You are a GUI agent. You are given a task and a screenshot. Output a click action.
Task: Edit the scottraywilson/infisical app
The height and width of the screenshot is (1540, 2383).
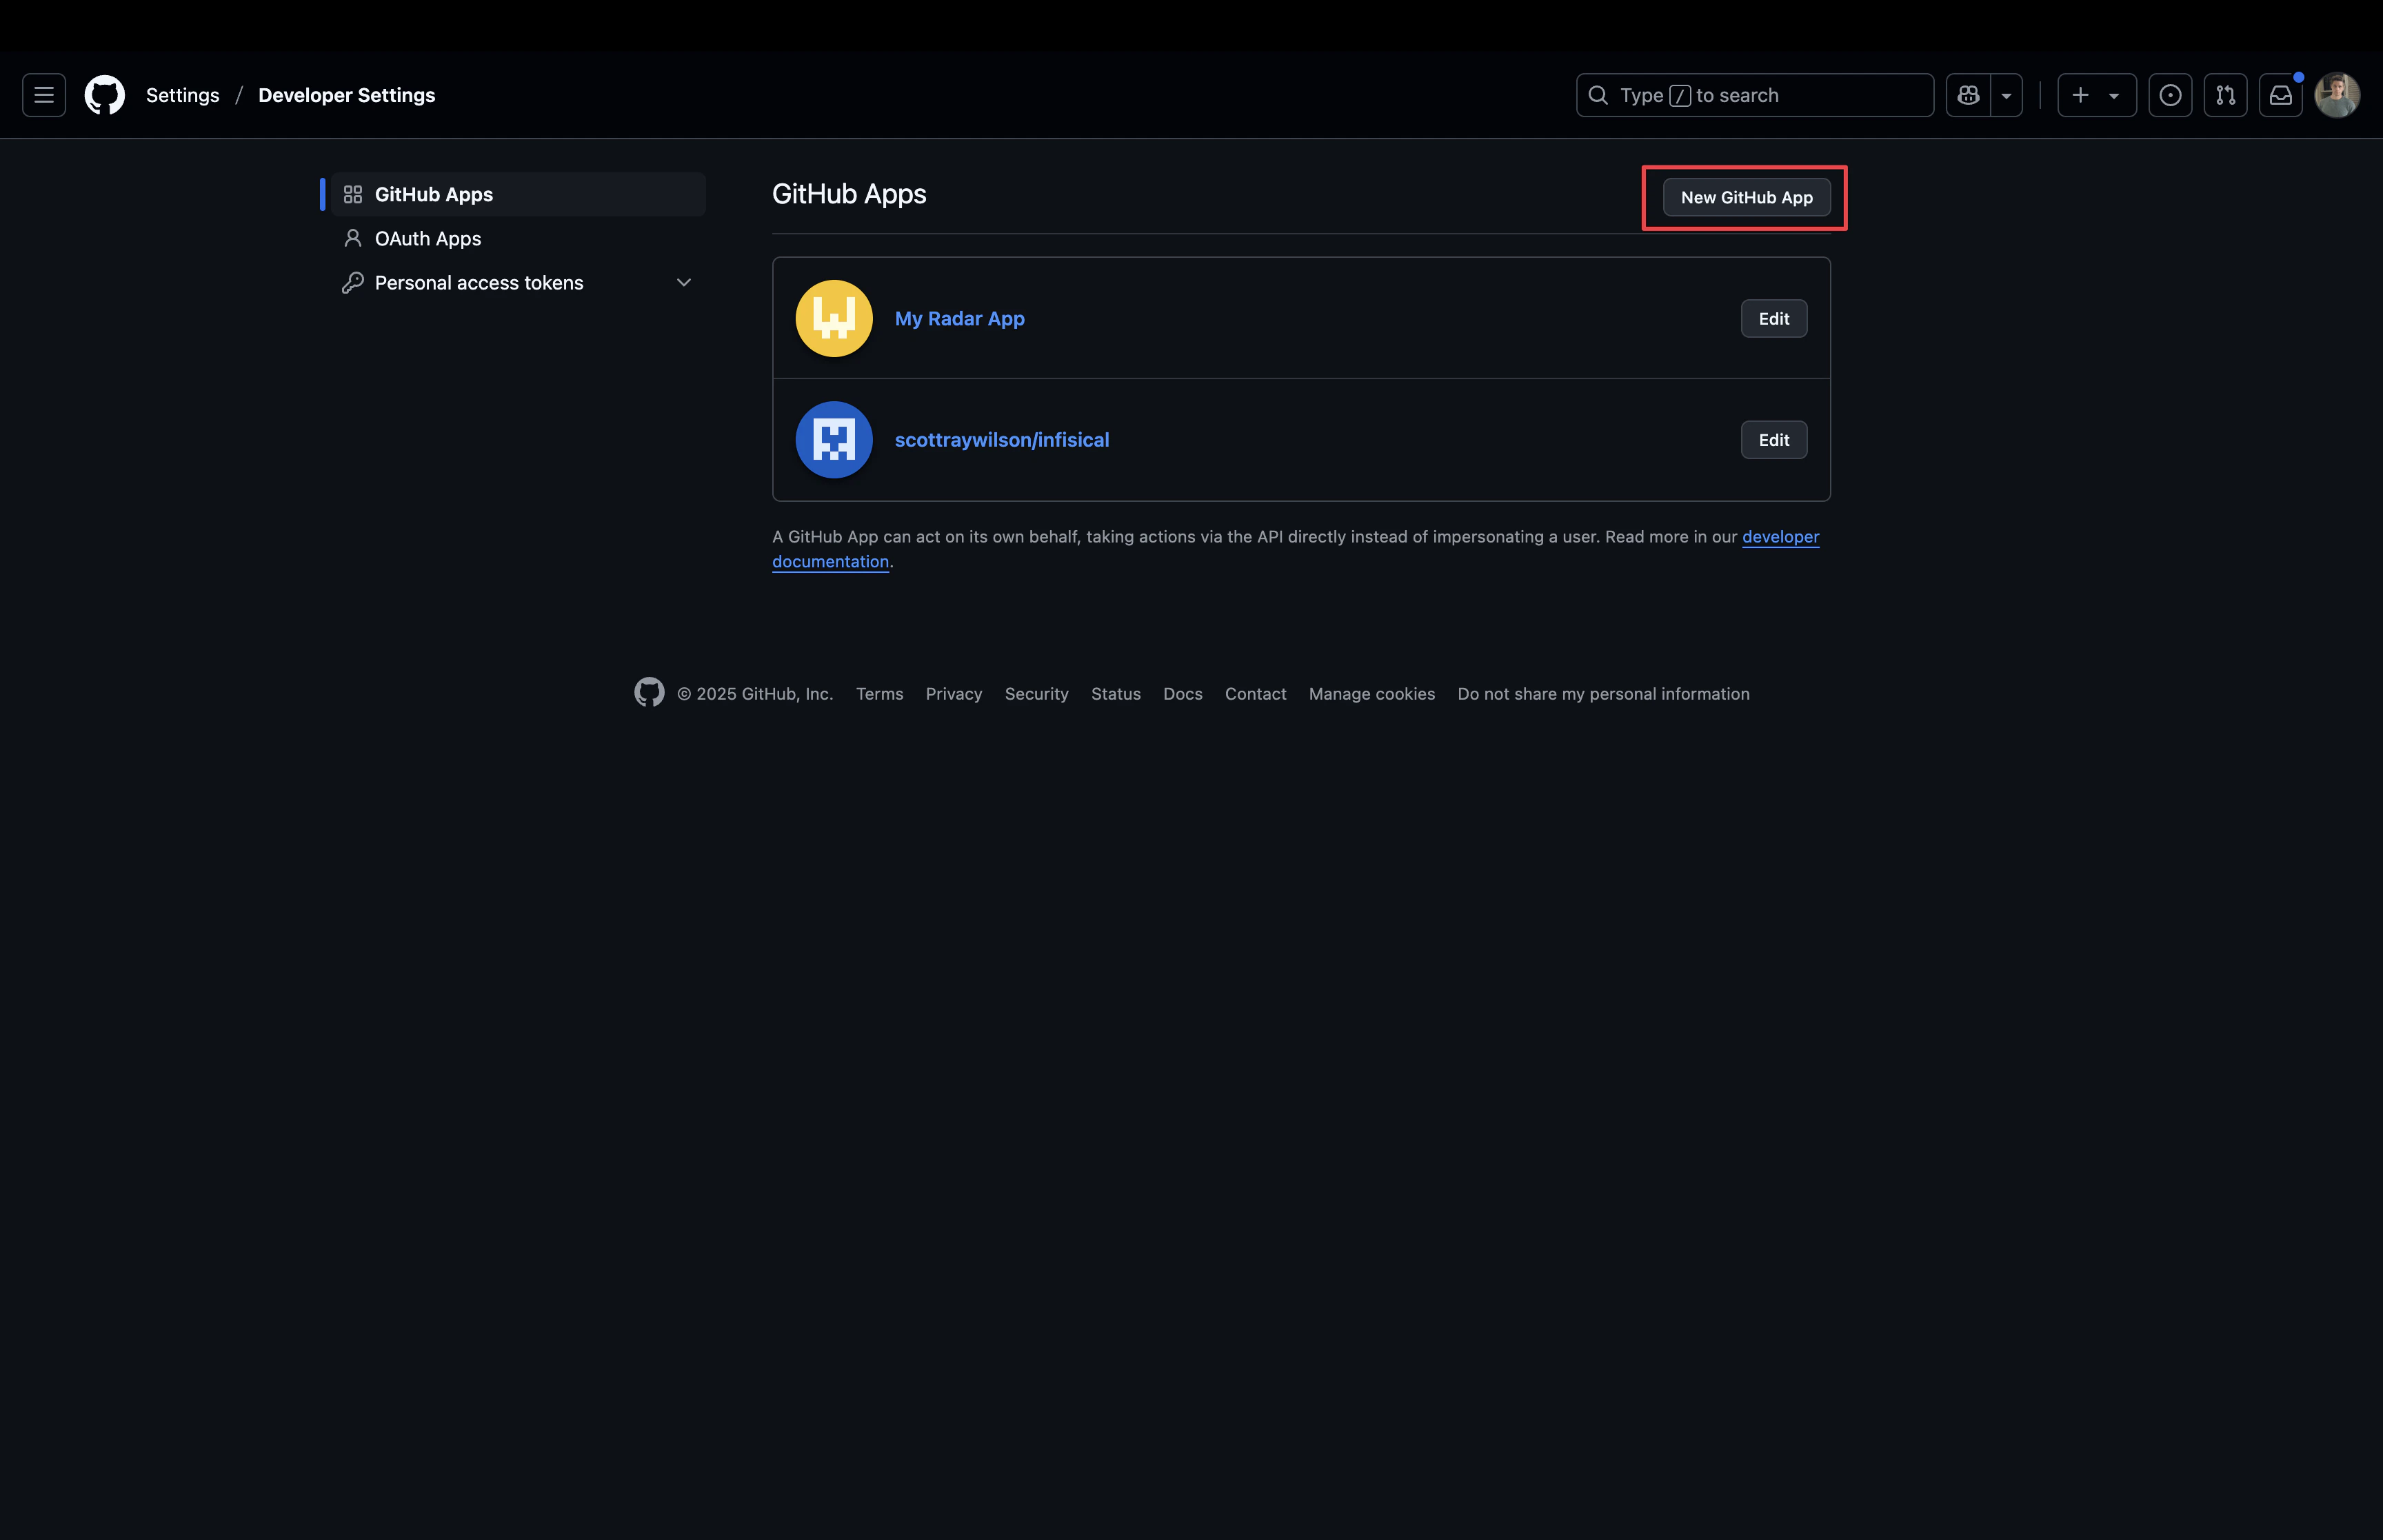coord(1773,440)
